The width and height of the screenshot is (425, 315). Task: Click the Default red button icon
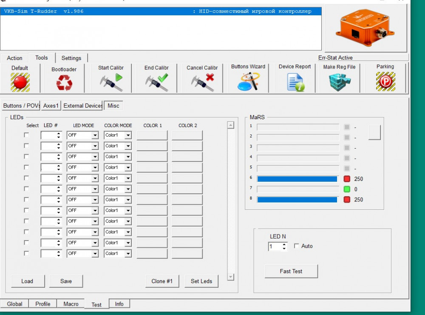tap(20, 82)
